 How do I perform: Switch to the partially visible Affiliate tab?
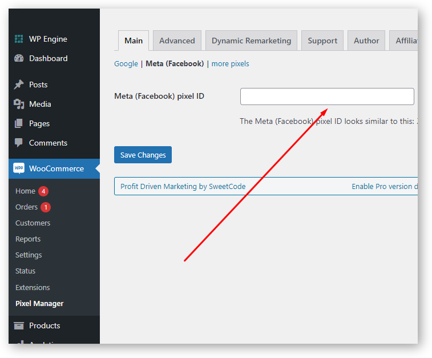coord(404,41)
